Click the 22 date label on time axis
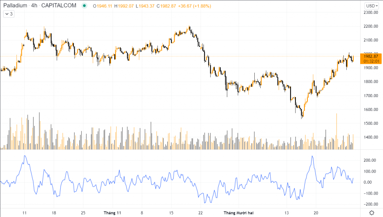383x217 pixels. point(200,213)
